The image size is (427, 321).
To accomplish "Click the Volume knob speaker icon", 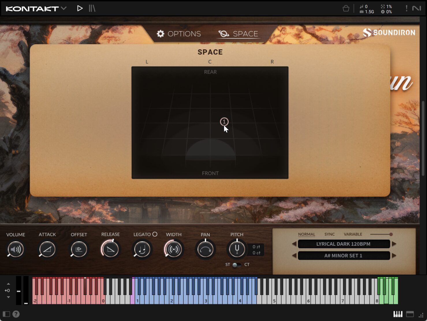I will (x=16, y=249).
